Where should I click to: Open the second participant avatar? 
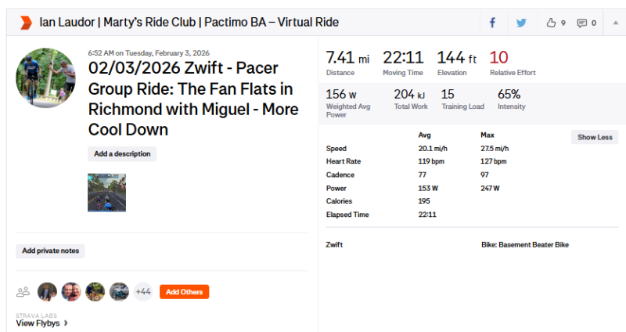click(x=71, y=292)
